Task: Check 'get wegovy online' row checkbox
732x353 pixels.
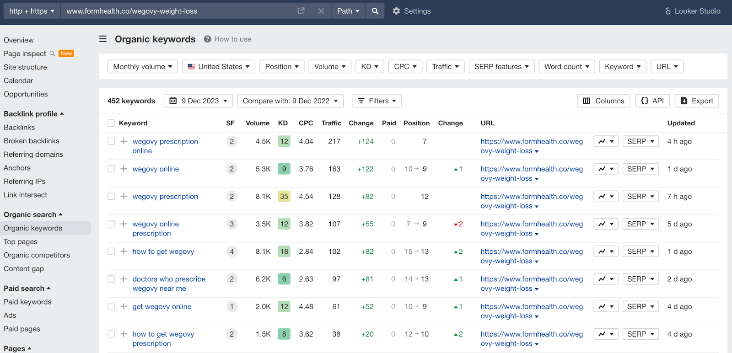Action: click(x=111, y=306)
